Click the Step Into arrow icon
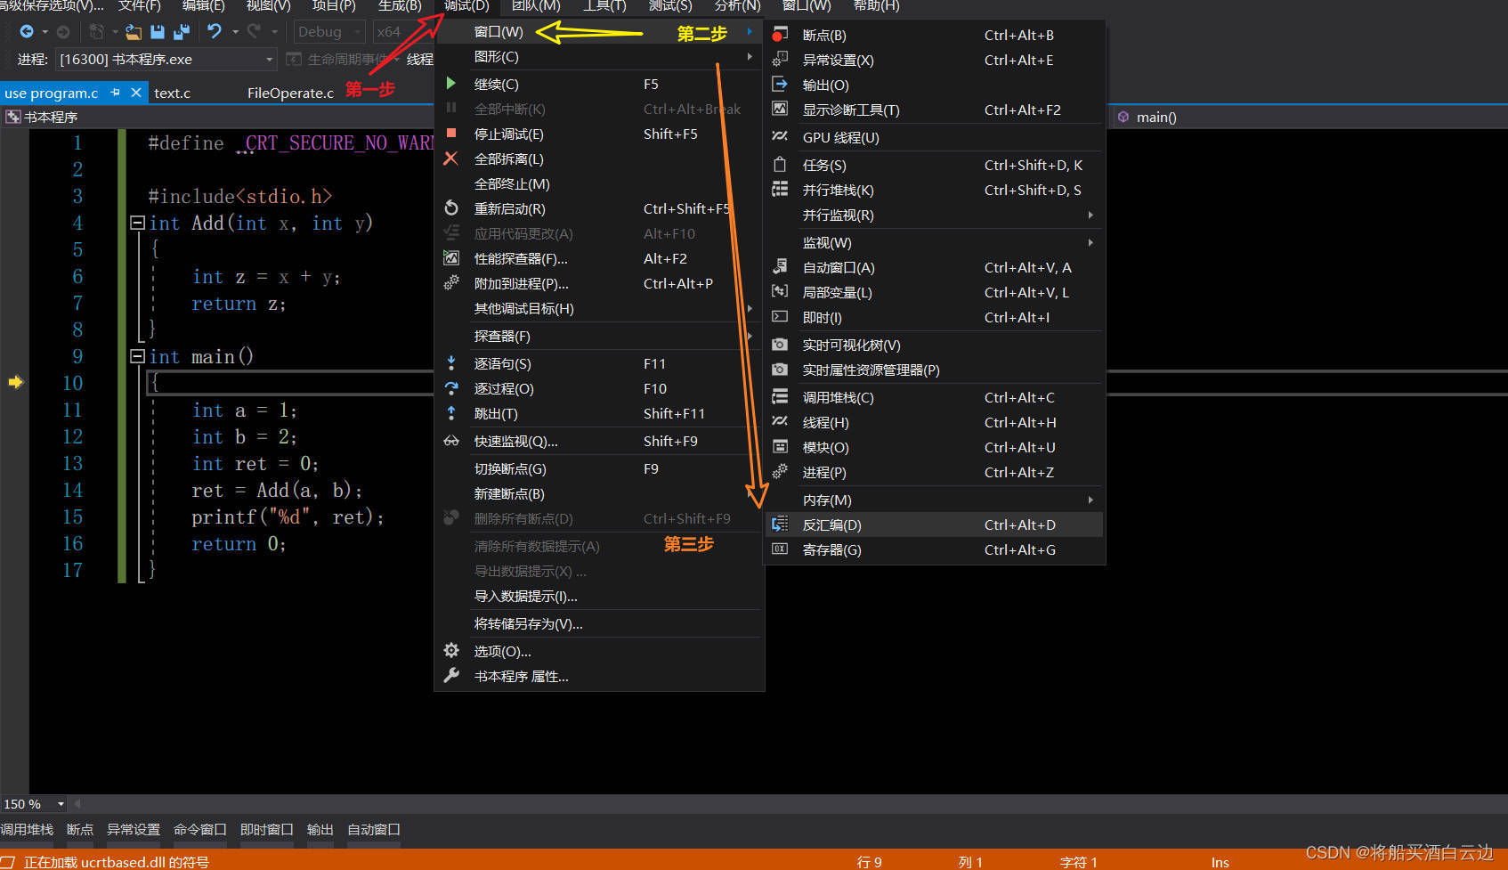The width and height of the screenshot is (1508, 870). [450, 363]
